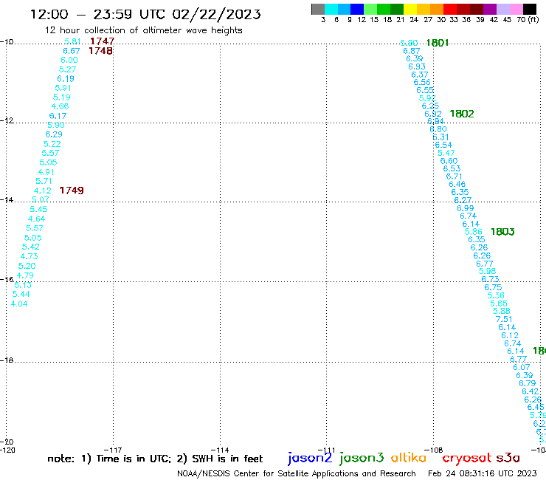Click the wave height value 5.86
This screenshot has height=480, width=546.
pyautogui.click(x=474, y=232)
